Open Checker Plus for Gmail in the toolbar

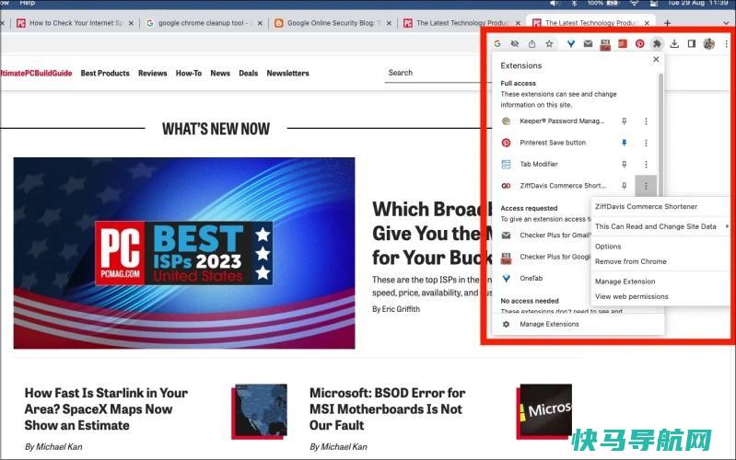[588, 43]
